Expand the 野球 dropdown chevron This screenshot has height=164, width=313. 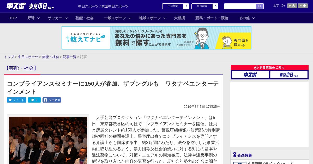pyautogui.click(x=39, y=18)
